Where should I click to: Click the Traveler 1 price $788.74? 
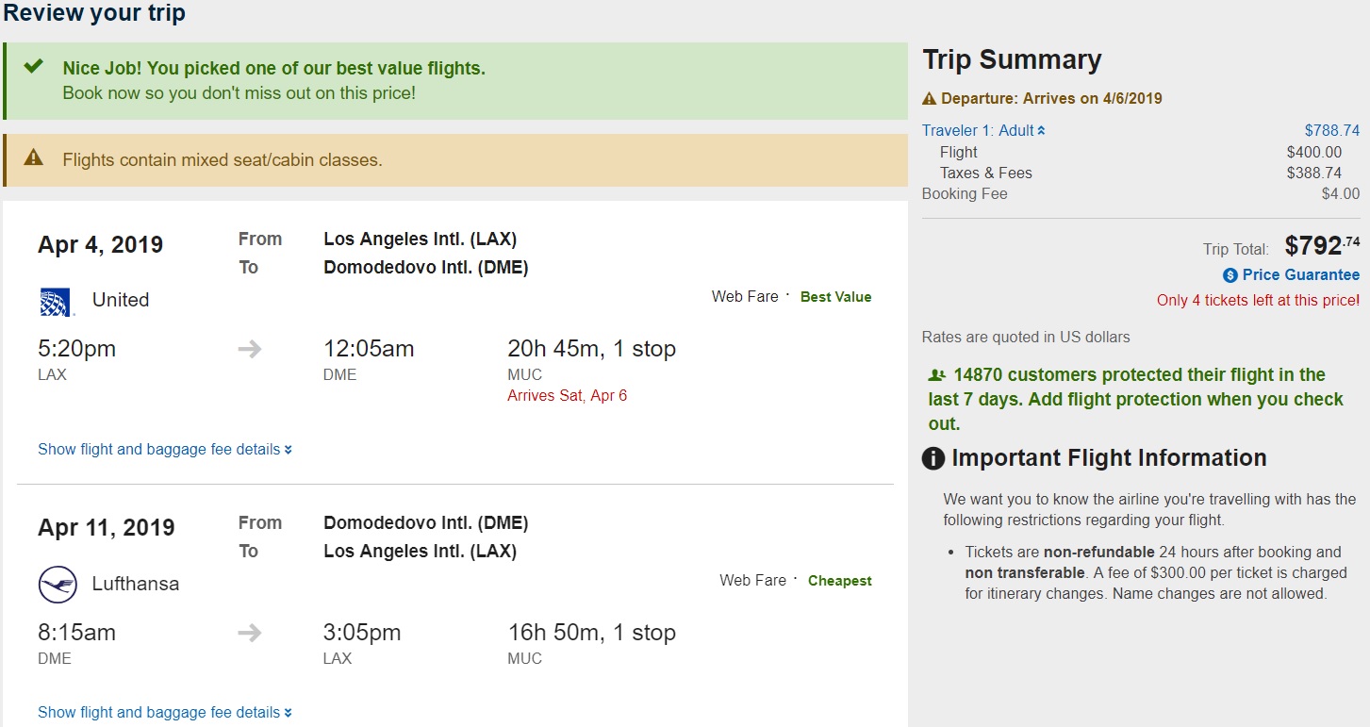tap(1331, 131)
